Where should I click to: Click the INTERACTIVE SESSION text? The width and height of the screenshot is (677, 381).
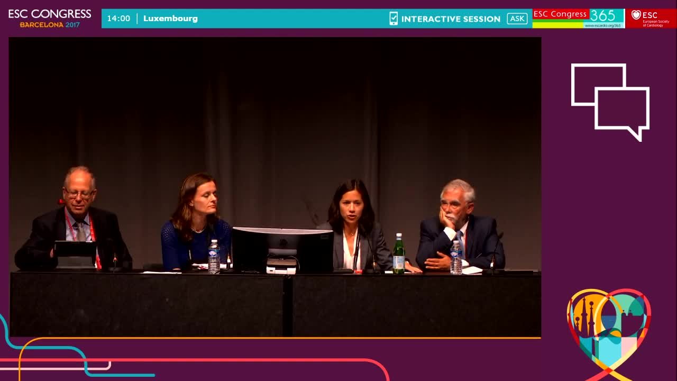click(x=451, y=19)
